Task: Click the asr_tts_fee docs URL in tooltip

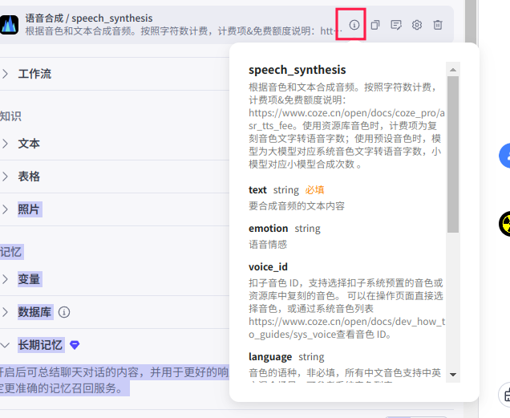Action: pos(346,120)
